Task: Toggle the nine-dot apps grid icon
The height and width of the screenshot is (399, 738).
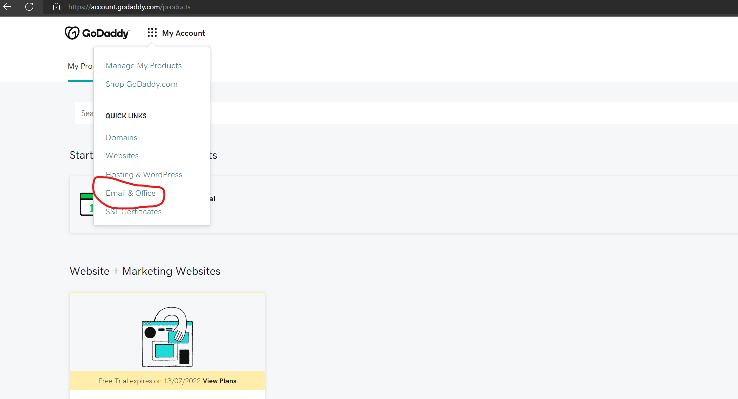Action: pyautogui.click(x=152, y=33)
